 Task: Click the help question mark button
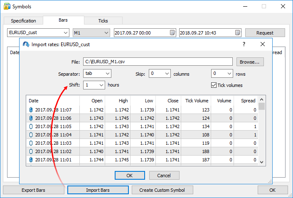pos(244,44)
